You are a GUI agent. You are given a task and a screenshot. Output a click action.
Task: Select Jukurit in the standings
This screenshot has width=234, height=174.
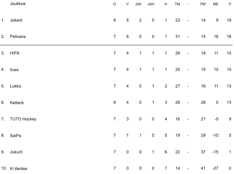16,152
